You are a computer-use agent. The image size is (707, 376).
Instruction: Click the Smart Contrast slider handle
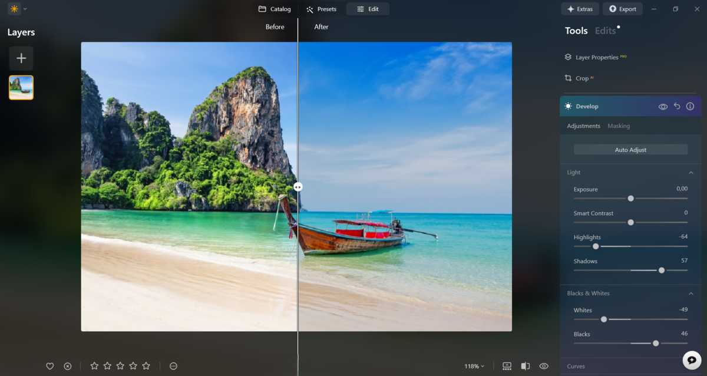coord(630,222)
